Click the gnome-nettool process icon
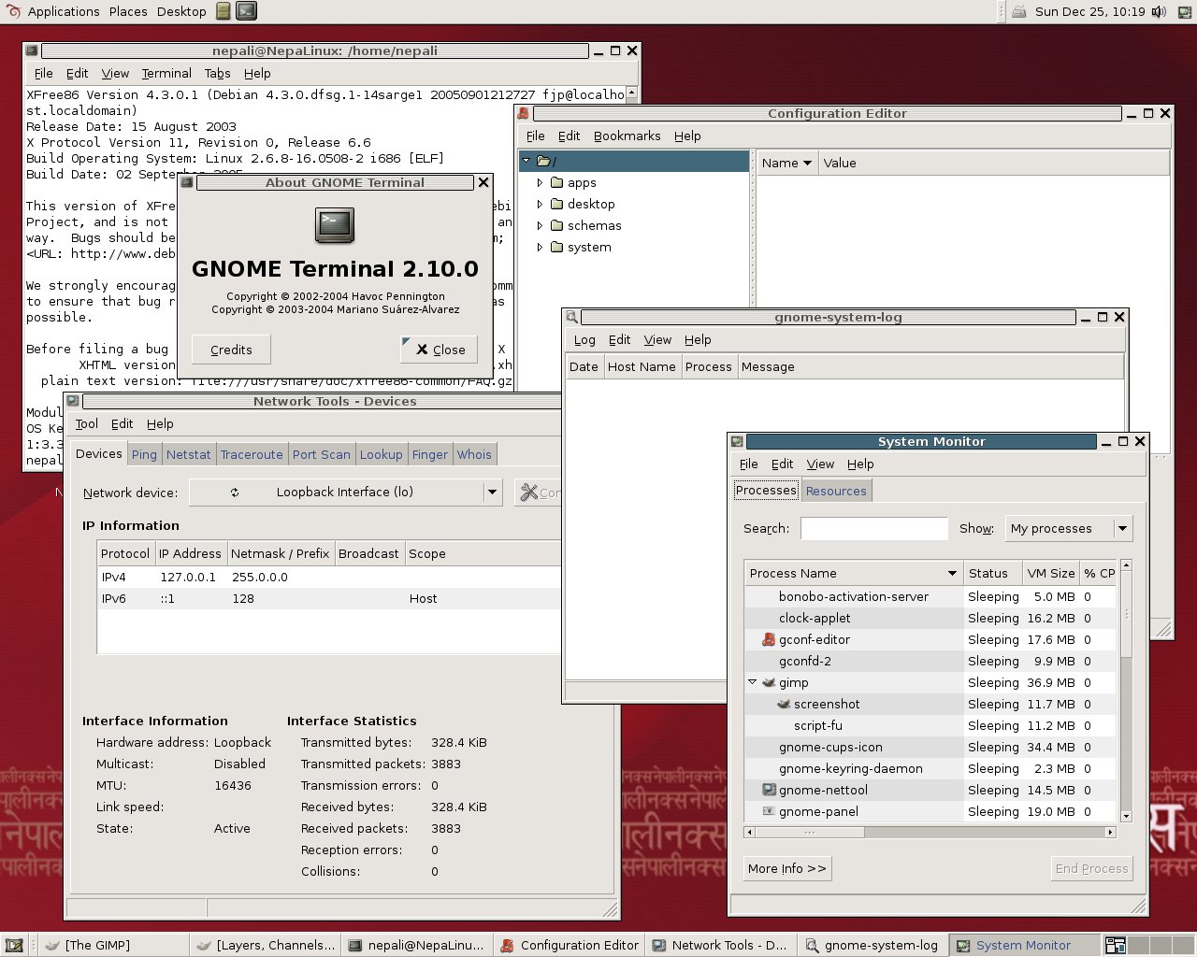The width and height of the screenshot is (1197, 957). coord(769,790)
